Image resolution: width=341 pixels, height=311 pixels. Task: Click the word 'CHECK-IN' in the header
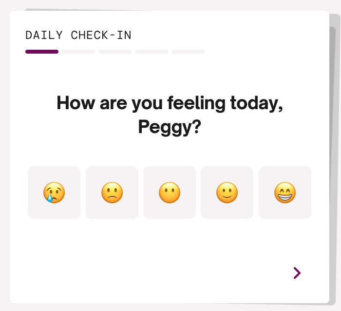tap(101, 35)
